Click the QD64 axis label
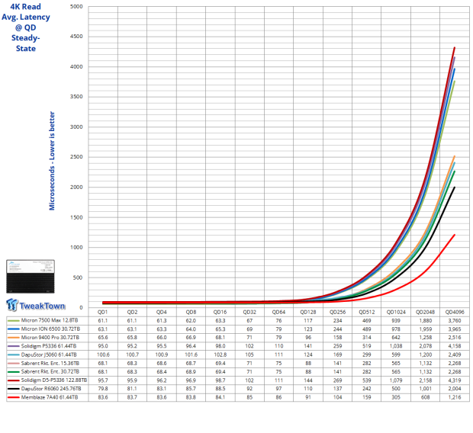The image size is (473, 433). 278,312
